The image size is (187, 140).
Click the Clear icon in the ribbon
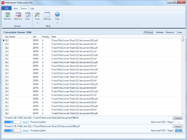pos(27,15)
